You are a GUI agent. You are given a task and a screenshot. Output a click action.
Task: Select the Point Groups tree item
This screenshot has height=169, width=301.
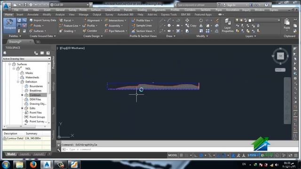tap(37, 117)
